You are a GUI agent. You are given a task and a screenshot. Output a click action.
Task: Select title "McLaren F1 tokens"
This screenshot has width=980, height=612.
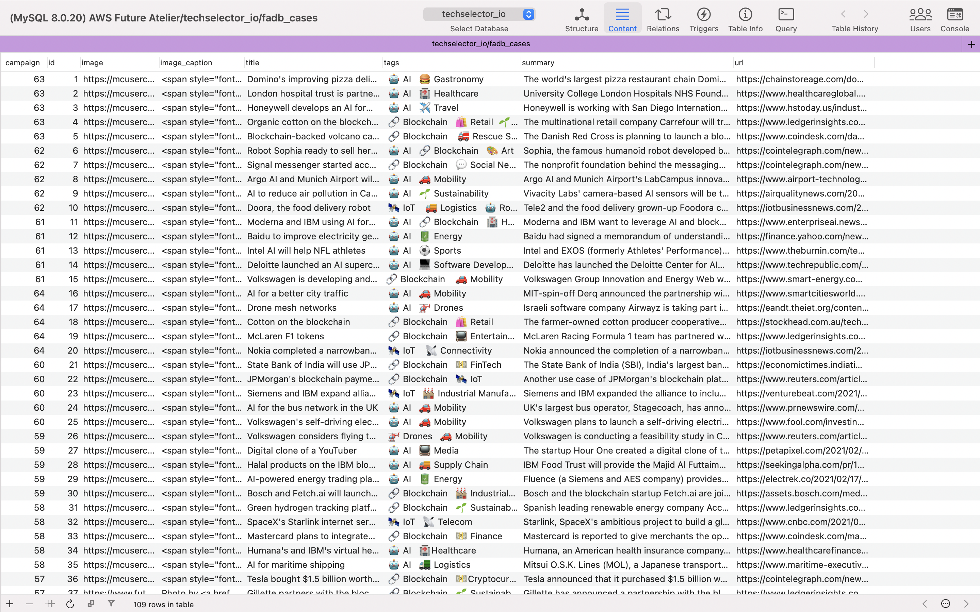313,336
